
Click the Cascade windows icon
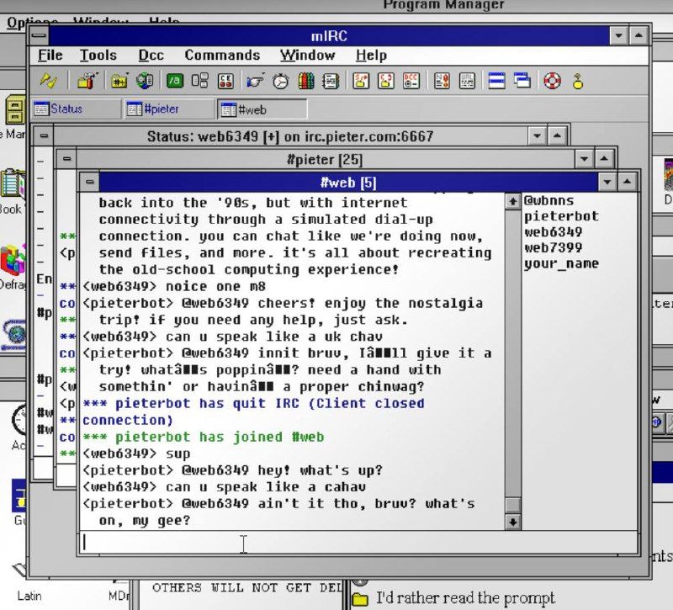522,81
